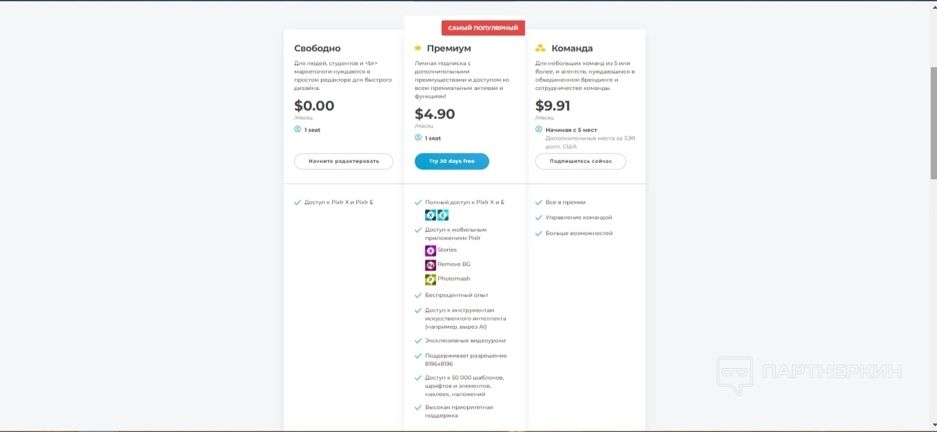
Task: Click the Remove BG app icon
Action: pyautogui.click(x=431, y=265)
